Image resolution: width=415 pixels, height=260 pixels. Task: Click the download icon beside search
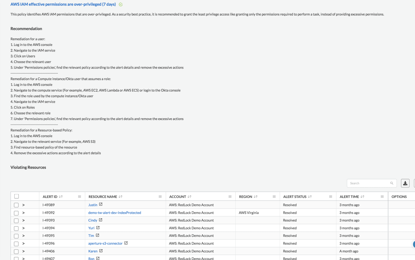click(405, 183)
